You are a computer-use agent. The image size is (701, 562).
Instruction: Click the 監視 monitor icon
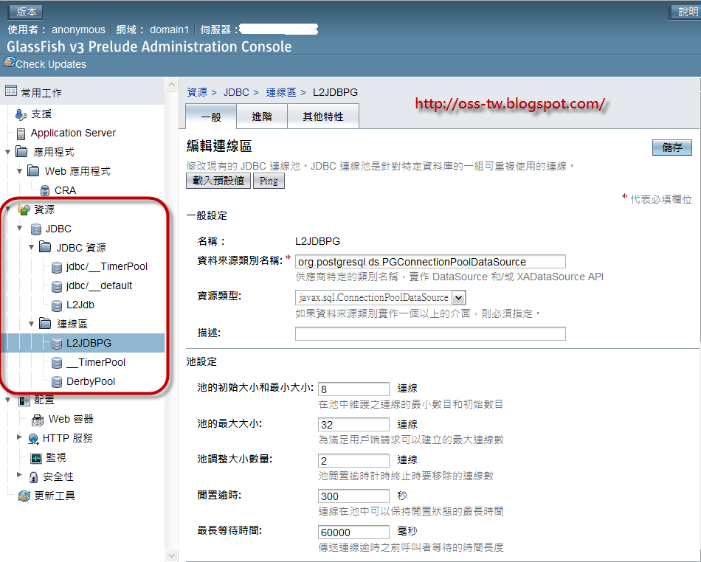35,458
